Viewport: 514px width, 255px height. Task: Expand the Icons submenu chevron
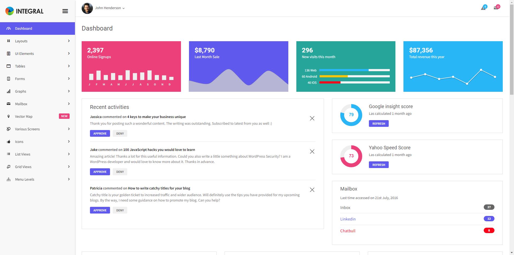(x=69, y=142)
